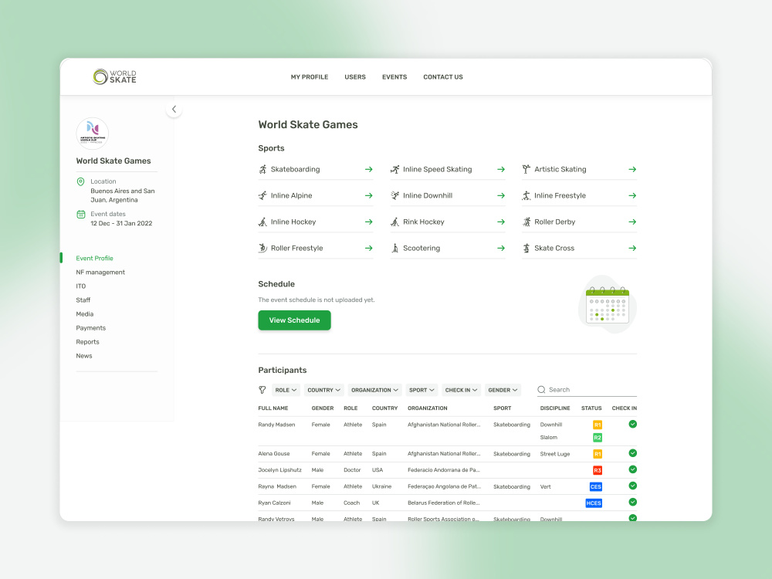Open the SPORT filter dropdown
772x579 pixels.
(422, 390)
